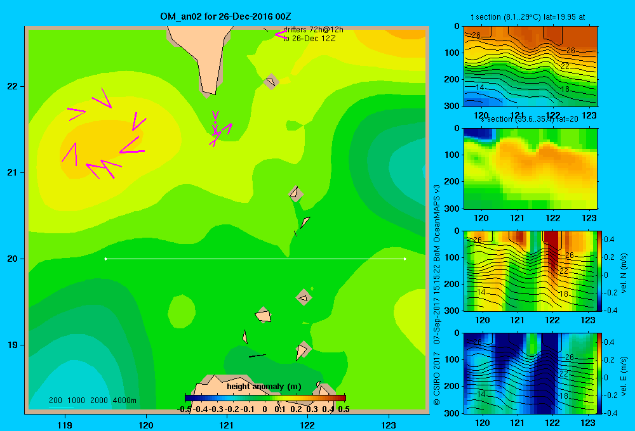Click the 's section (33.6..35.4) lat=20' title
This screenshot has width=635, height=431.
point(529,119)
